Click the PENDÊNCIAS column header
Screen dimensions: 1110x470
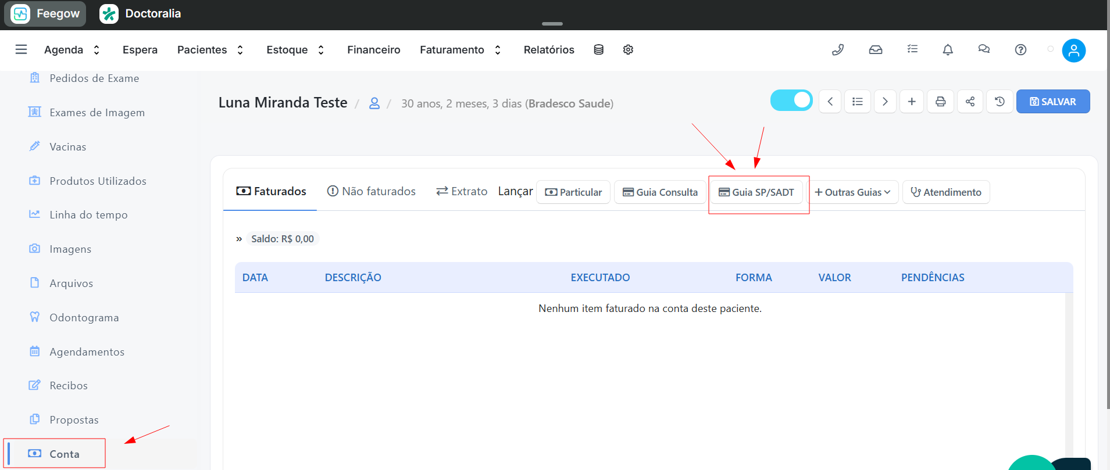pos(933,278)
